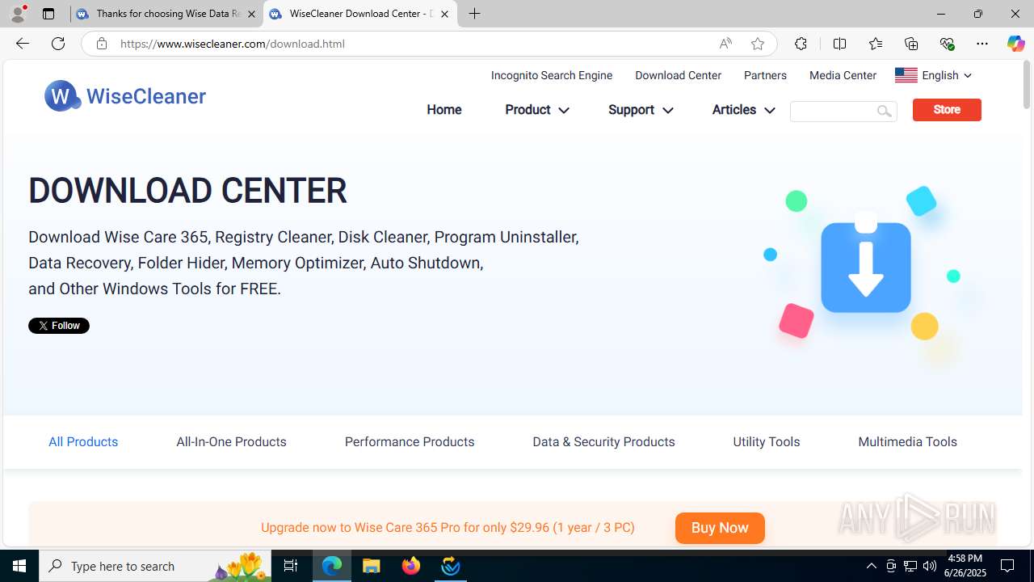1034x582 pixels.
Task: Open the Multimedia Tools tab
Action: coord(907,441)
